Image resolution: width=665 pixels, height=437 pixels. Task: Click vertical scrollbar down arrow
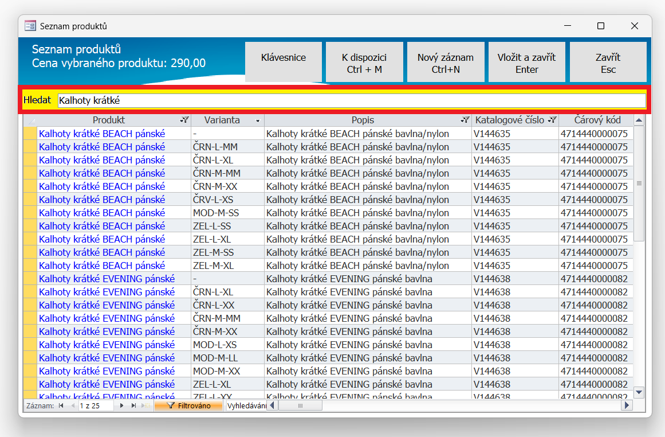click(x=639, y=392)
